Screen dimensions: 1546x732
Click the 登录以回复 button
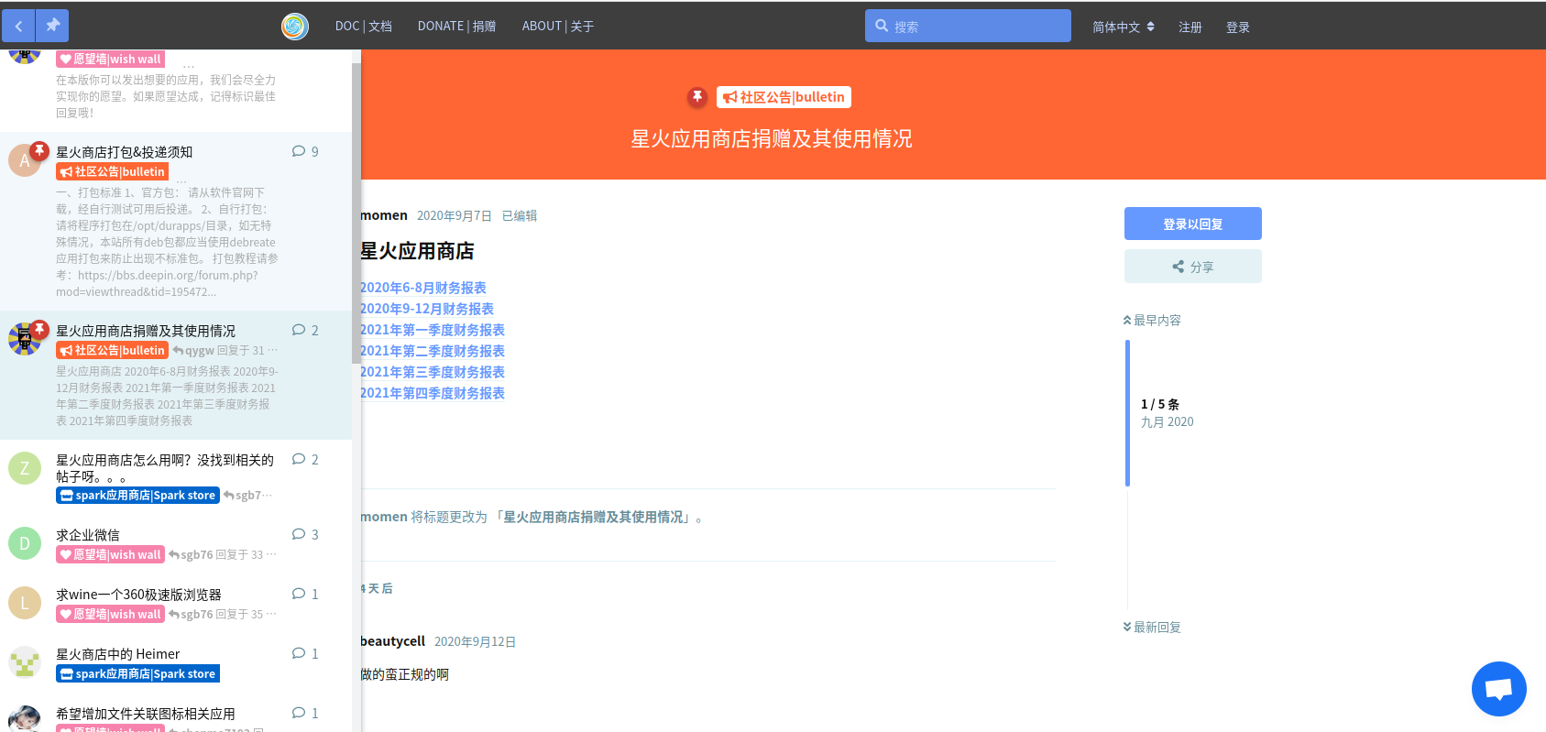tap(1193, 224)
